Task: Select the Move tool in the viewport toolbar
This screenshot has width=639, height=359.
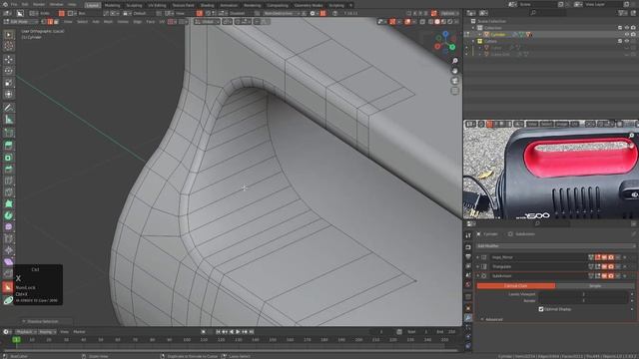Action: (x=9, y=60)
